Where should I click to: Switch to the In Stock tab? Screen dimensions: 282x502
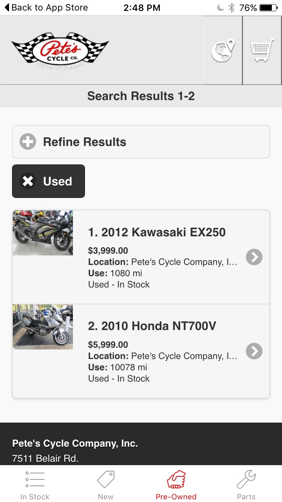[35, 485]
